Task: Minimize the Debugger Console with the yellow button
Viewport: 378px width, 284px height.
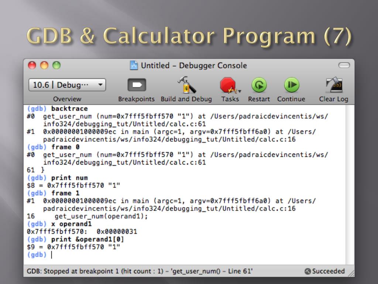Action: coord(44,65)
